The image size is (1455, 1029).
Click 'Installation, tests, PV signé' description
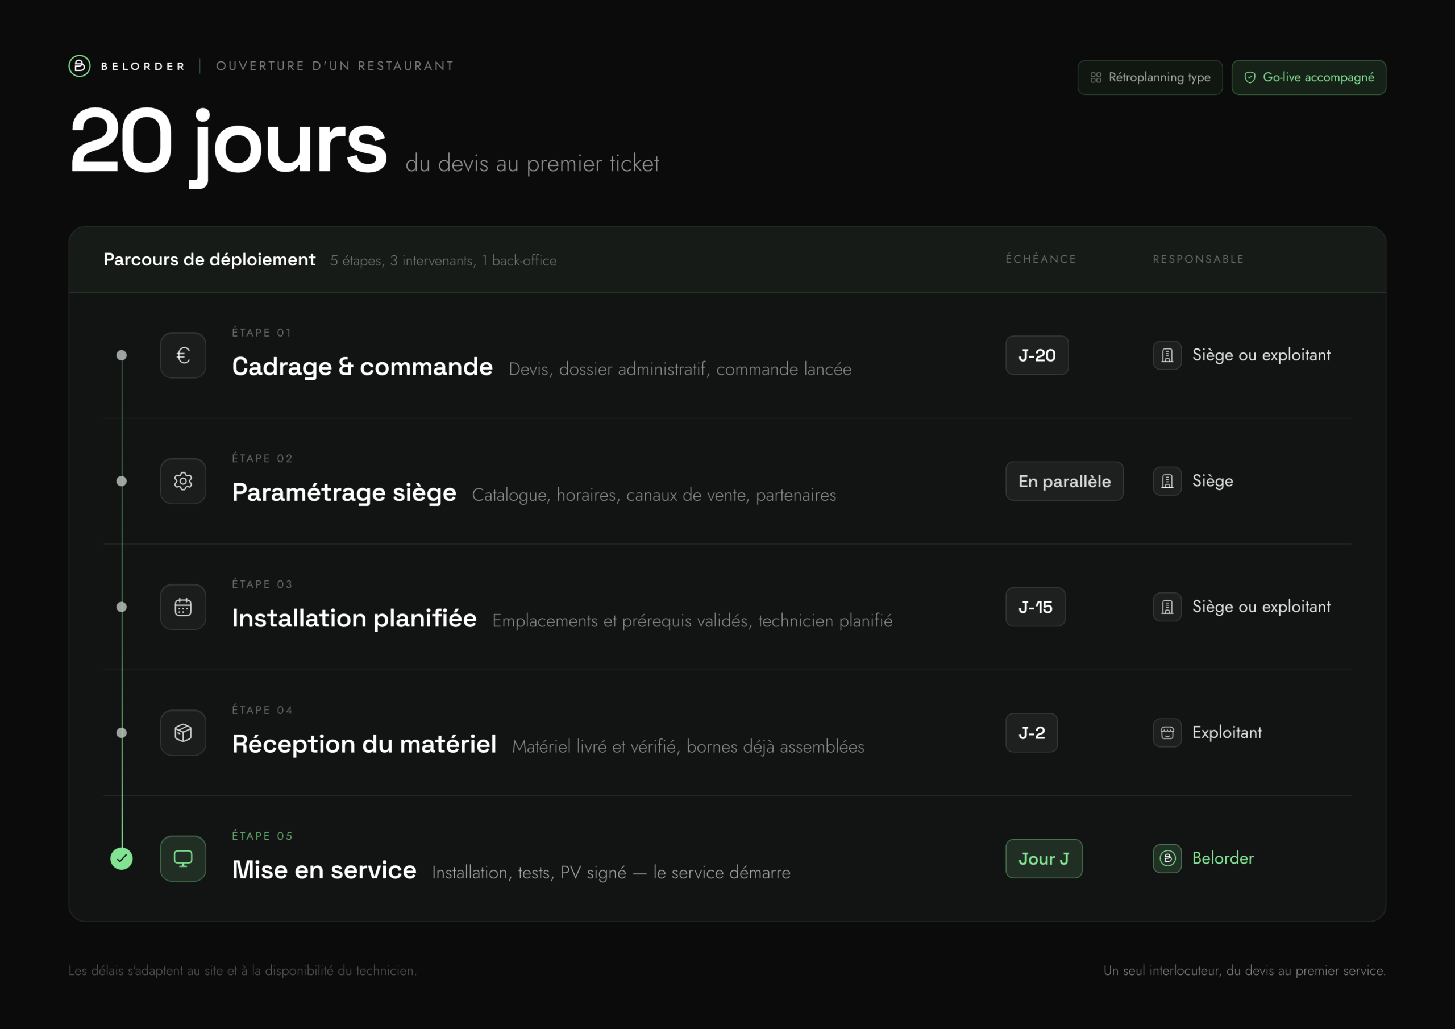[x=612, y=873]
